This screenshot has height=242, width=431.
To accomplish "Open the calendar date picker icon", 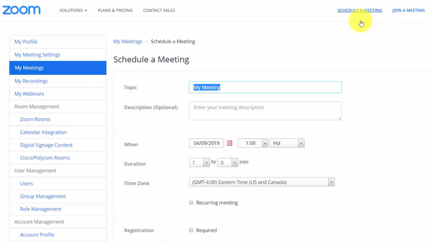I will [x=230, y=144].
